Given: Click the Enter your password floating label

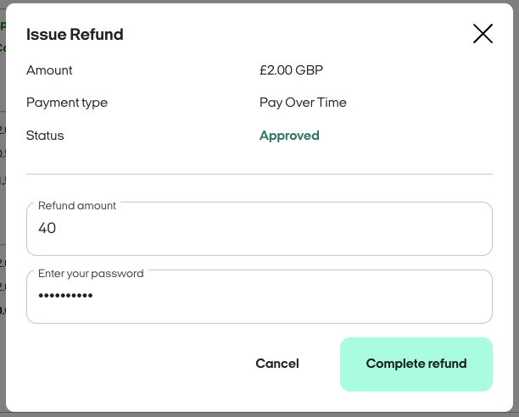Looking at the screenshot, I should tap(91, 274).
